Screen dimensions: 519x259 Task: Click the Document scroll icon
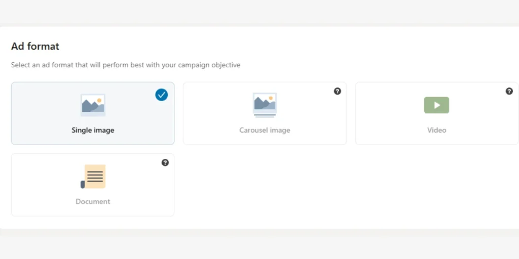click(x=93, y=177)
